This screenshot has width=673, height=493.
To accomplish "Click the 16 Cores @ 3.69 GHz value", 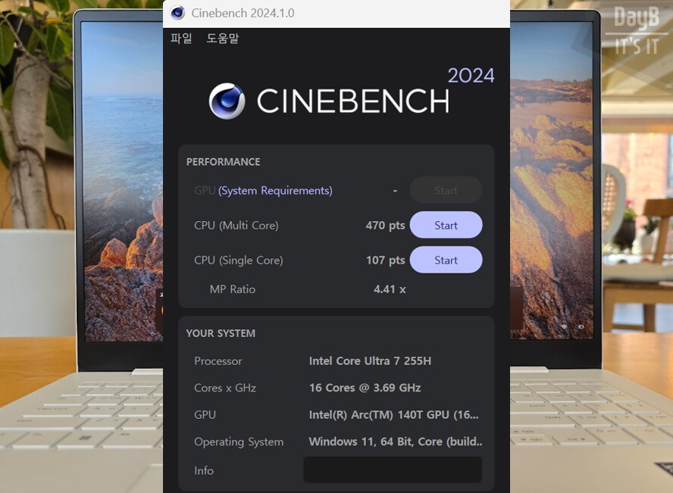I will 365,388.
